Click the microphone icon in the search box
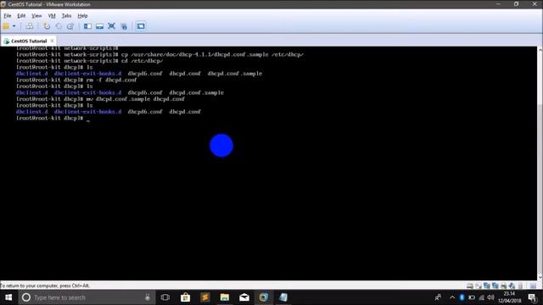 point(147,297)
